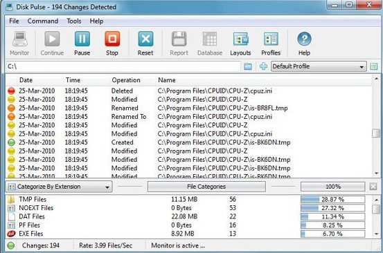Click the 8.25 % bar for PF Files
Viewport: 383px width, 253px height.
click(x=332, y=225)
